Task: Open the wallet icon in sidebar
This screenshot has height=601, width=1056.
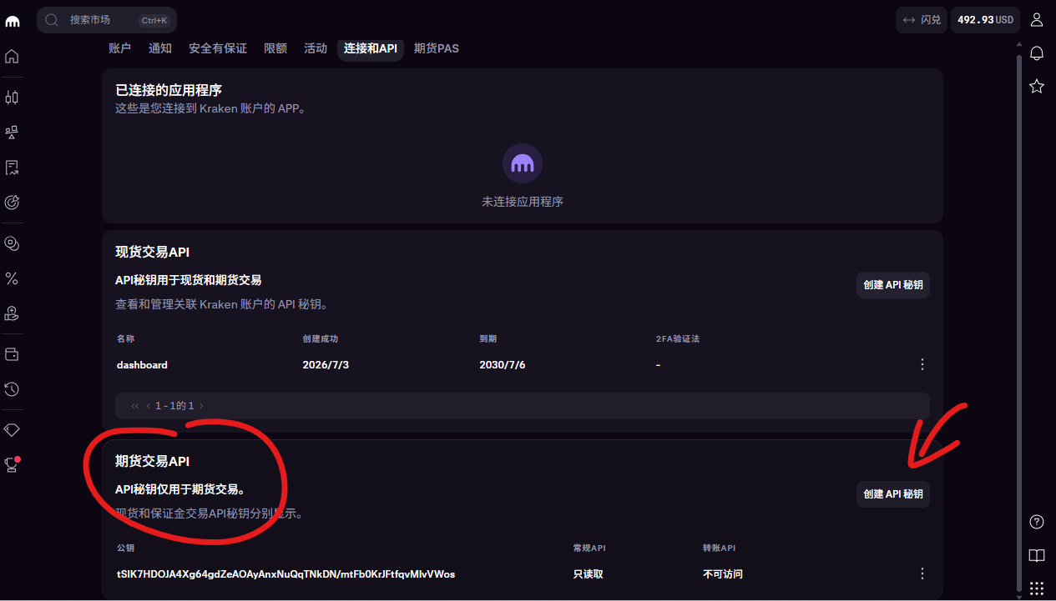Action: [x=12, y=354]
